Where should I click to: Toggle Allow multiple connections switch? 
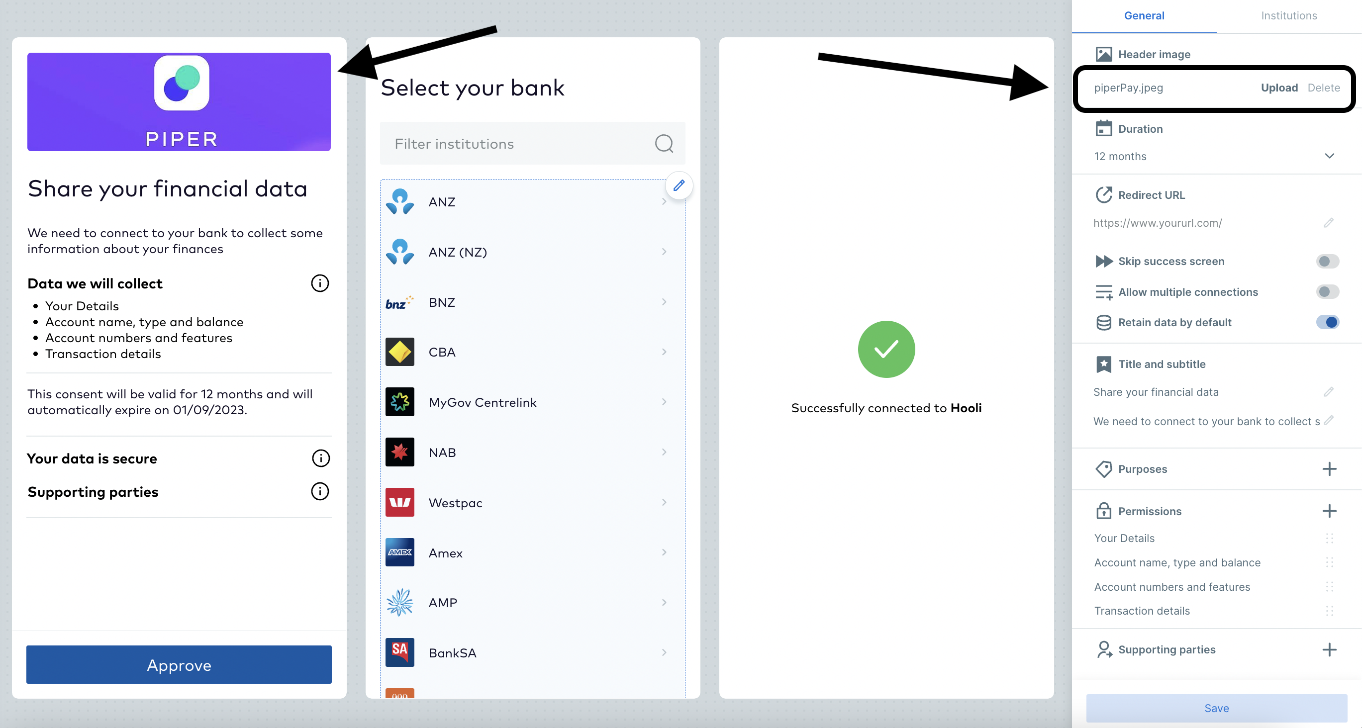click(1327, 292)
